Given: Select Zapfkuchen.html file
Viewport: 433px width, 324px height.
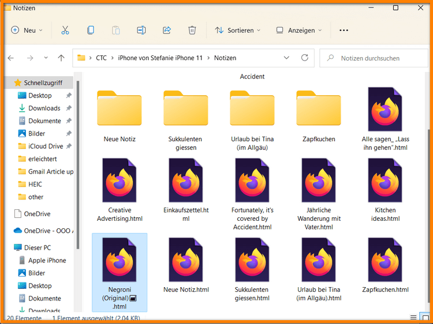Looking at the screenshot, I should pyautogui.click(x=385, y=265).
